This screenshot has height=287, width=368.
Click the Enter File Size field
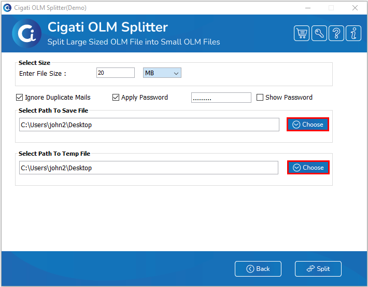(116, 73)
